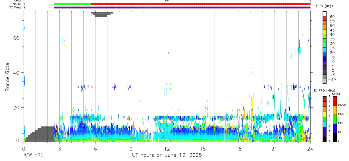Image resolution: width=349 pixels, height=161 pixels.
Task: Click the 'ELEV (deg)' colorbar title
Action: (x=324, y=6)
